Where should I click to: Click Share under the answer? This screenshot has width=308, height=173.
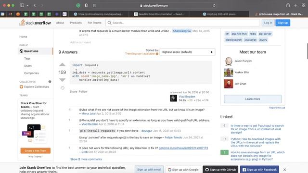click(73, 92)
